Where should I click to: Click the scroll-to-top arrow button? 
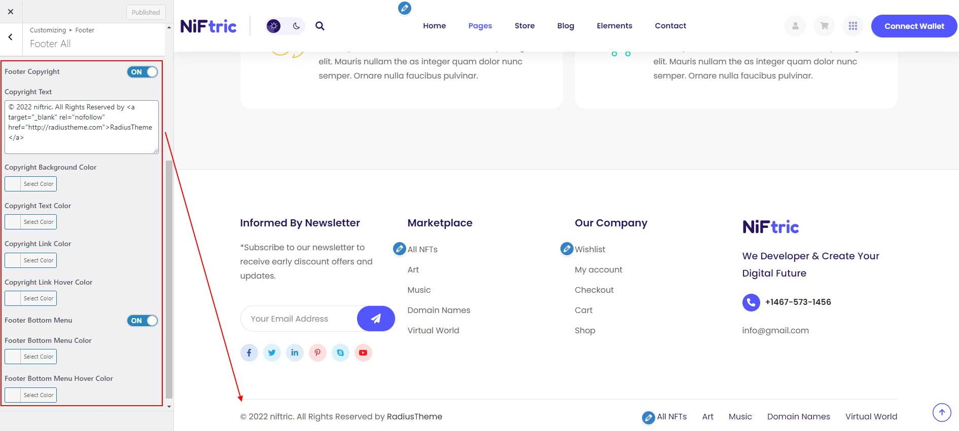[x=942, y=412]
